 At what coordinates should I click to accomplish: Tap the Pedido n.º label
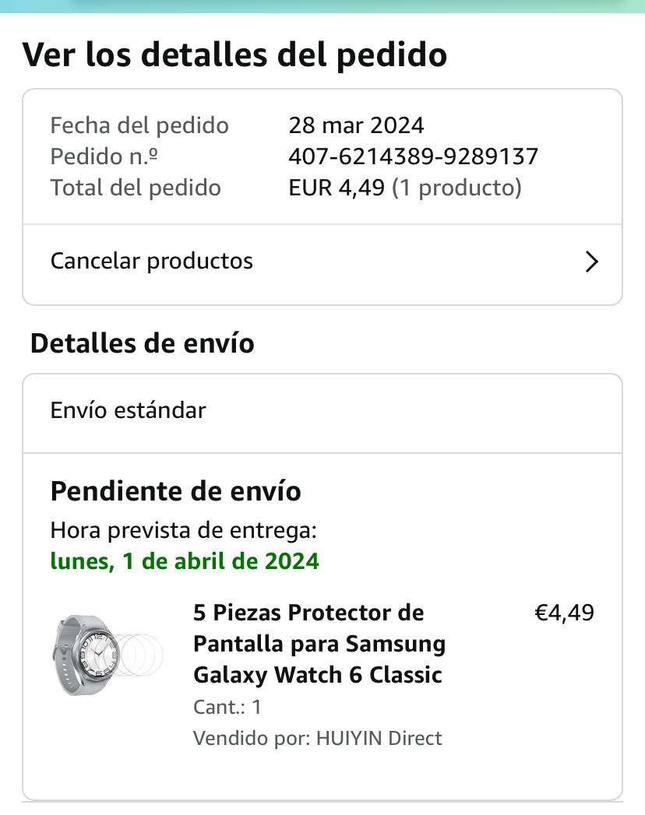click(104, 156)
